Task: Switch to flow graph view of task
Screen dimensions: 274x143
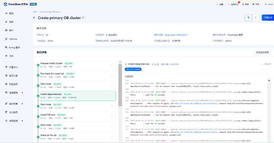Action: [x=256, y=17]
